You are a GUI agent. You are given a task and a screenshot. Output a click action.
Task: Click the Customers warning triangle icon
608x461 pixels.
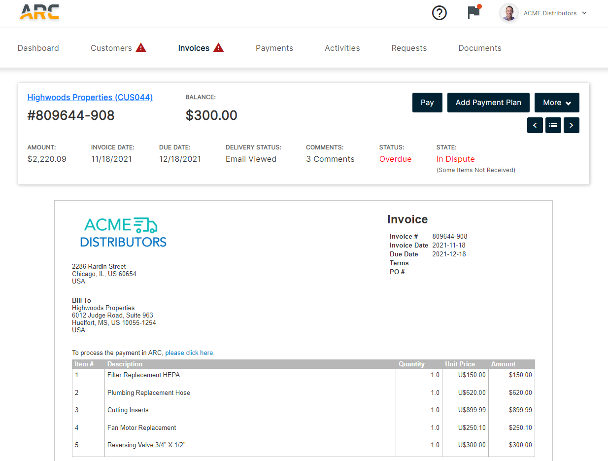[x=141, y=48]
